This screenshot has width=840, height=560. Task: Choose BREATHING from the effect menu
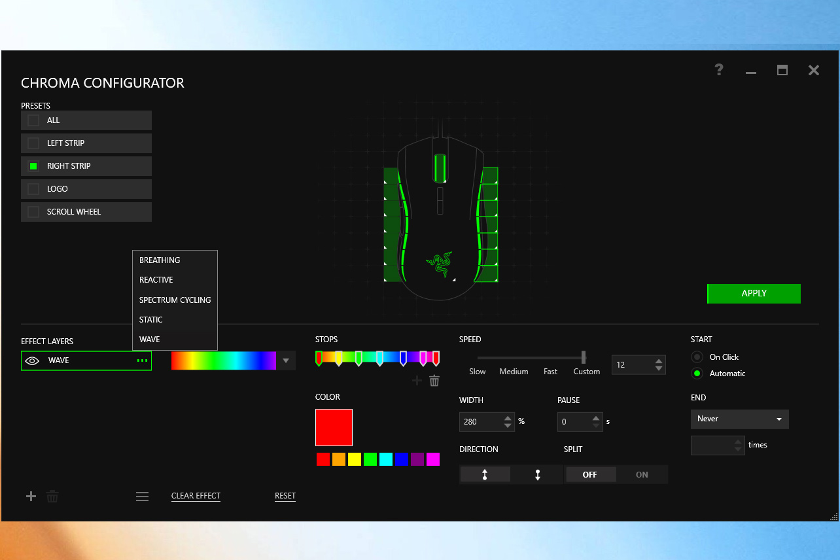175,260
